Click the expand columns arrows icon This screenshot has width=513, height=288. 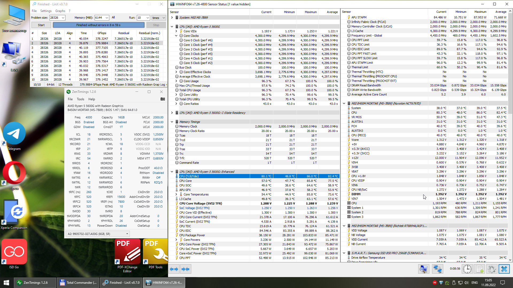coord(174,269)
